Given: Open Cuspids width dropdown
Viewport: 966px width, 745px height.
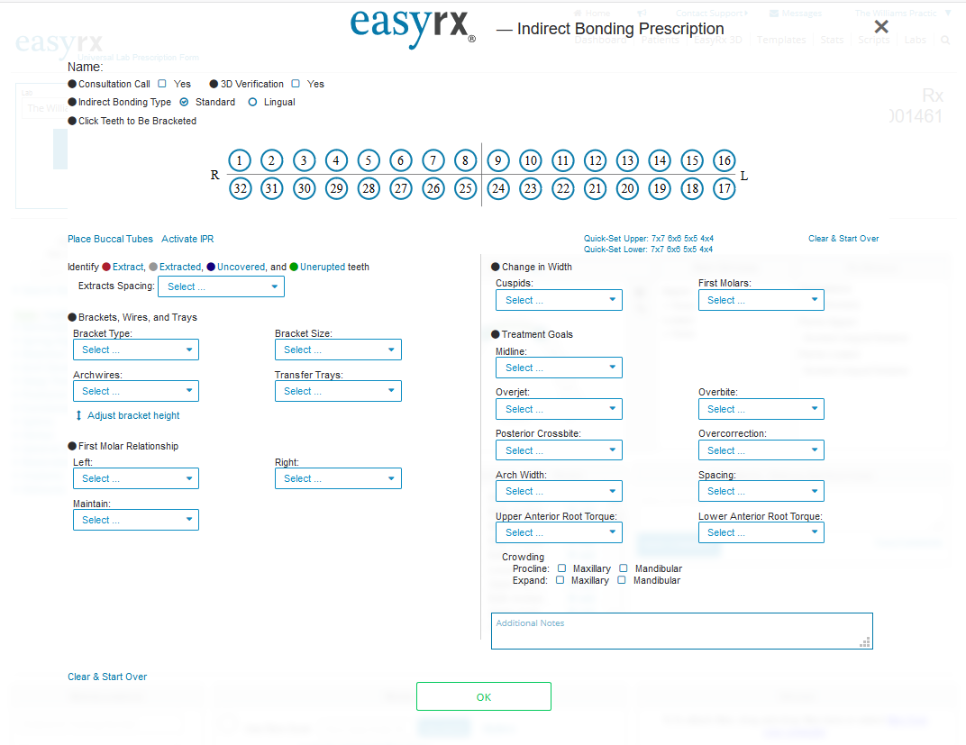Looking at the screenshot, I should coord(559,300).
